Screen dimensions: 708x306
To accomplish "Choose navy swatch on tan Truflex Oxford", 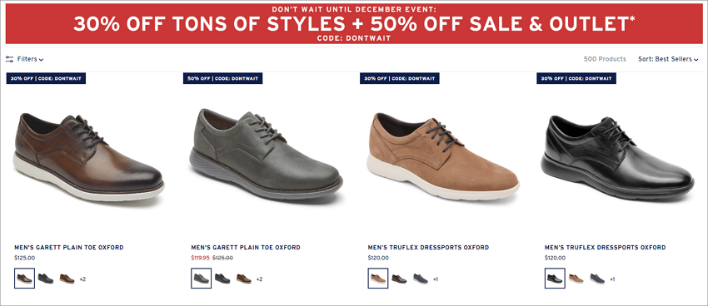I will pyautogui.click(x=421, y=279).
